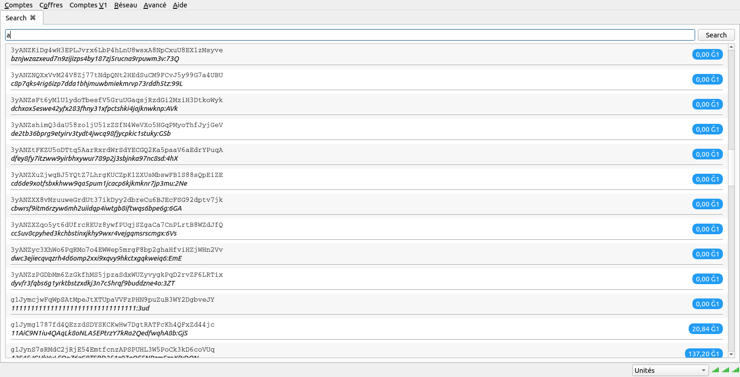Click the middle green signal strength icon
Screen dimensions: 740x377
tap(726, 370)
